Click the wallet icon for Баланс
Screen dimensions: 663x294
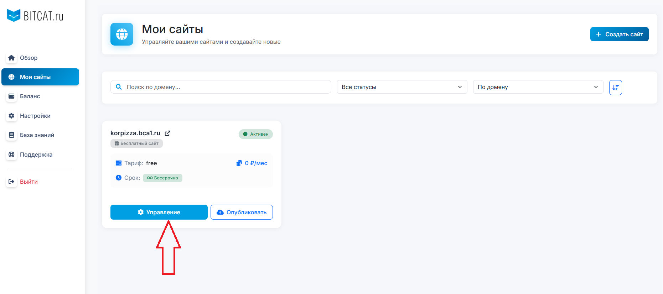[11, 96]
